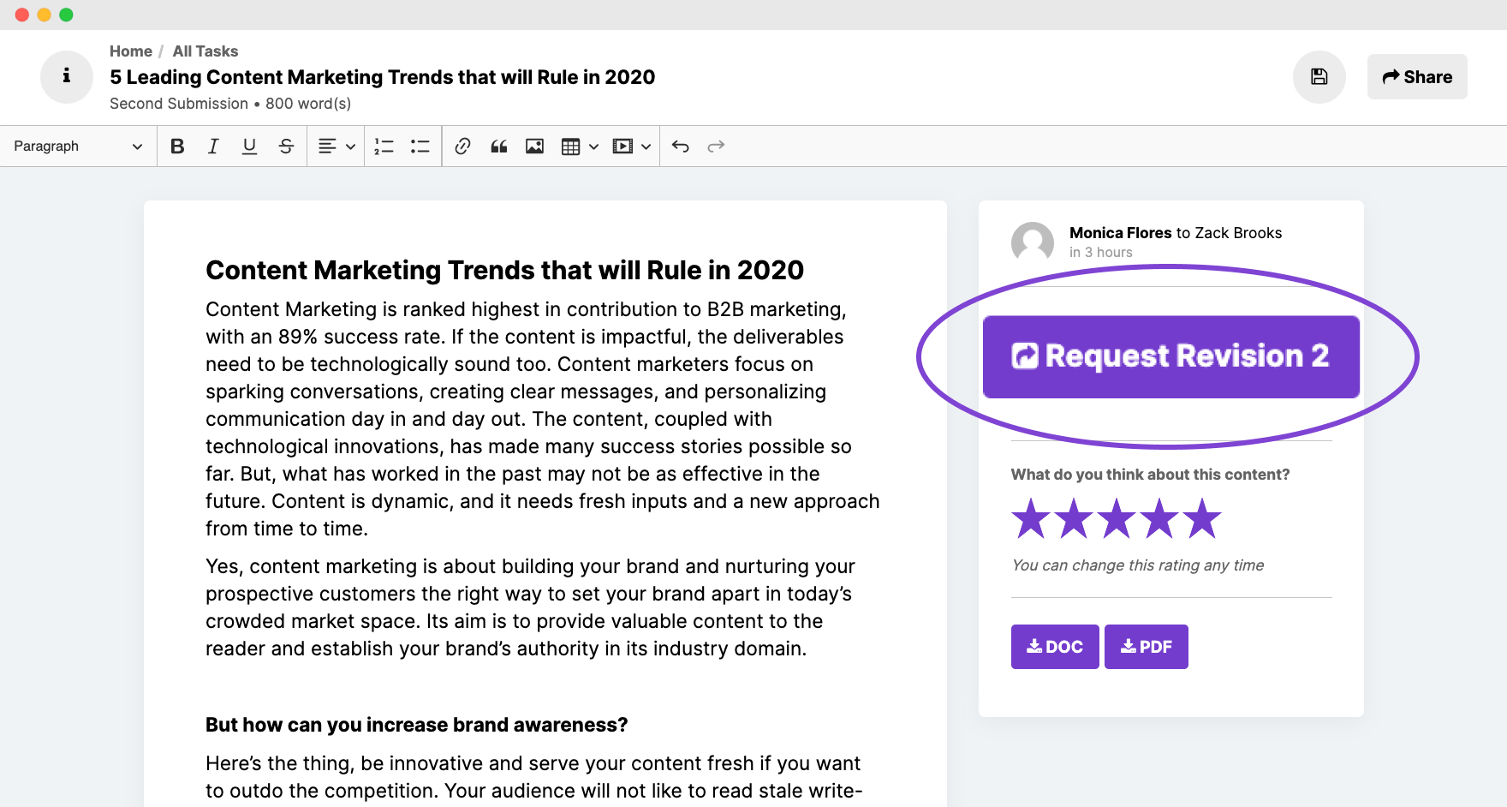Rate content four stars
Viewport: 1507px width, 807px height.
click(x=1159, y=519)
